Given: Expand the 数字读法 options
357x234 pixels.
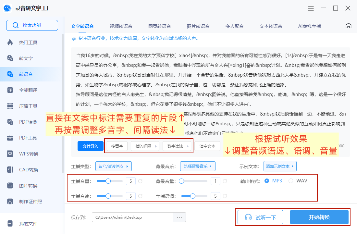Looking at the screenshot, I should (x=177, y=146).
